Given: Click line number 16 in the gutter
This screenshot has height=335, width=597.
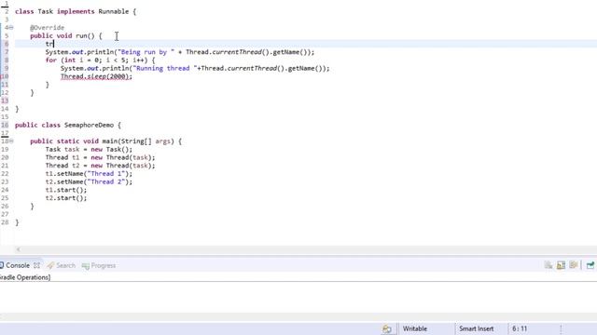Looking at the screenshot, I should pos(5,125).
